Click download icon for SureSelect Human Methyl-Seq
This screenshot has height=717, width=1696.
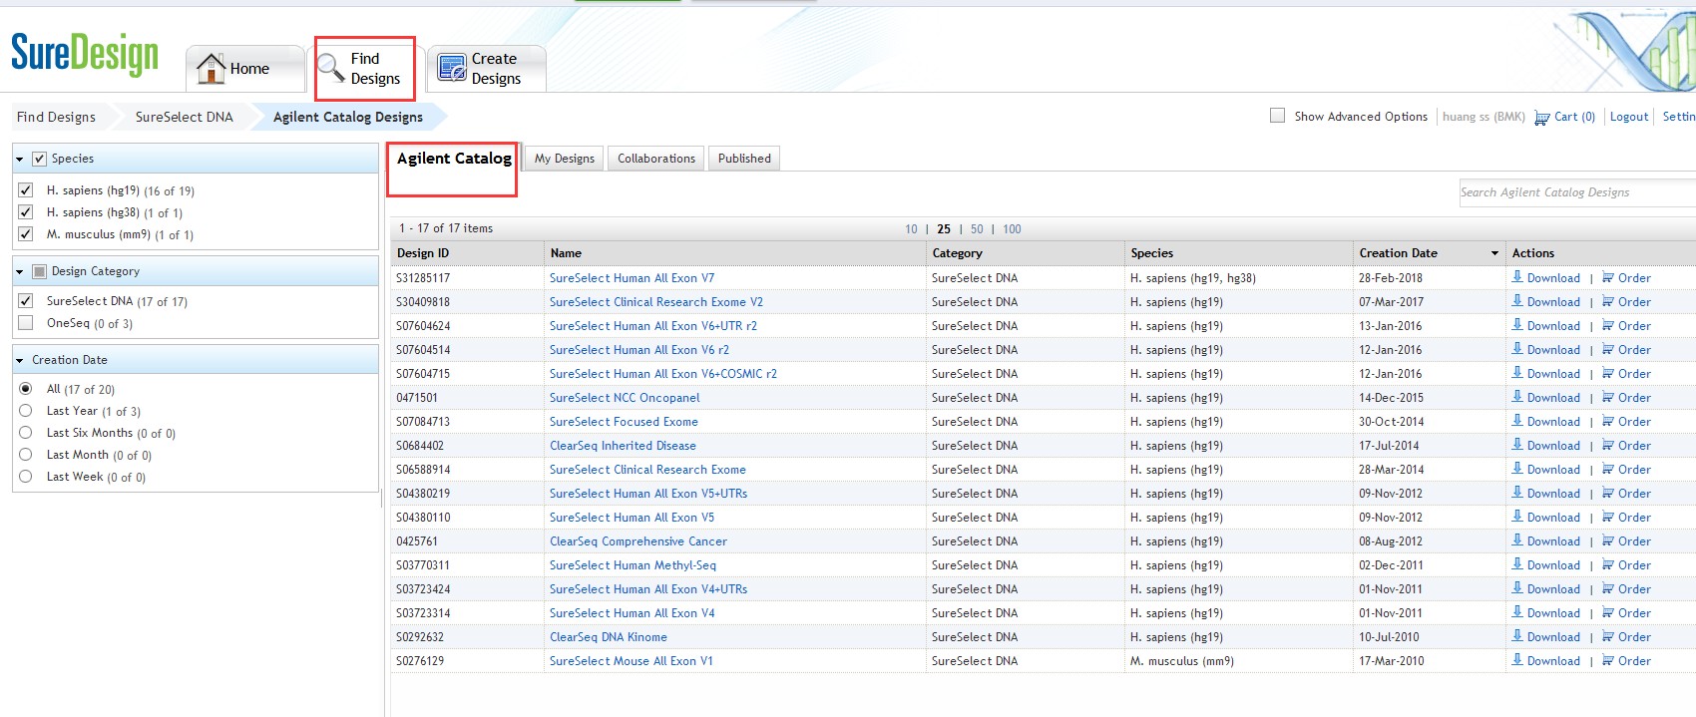coord(1517,564)
